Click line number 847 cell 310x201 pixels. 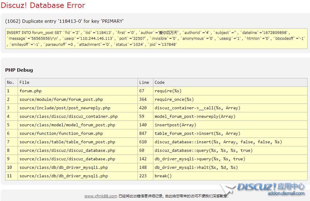pos(143,133)
